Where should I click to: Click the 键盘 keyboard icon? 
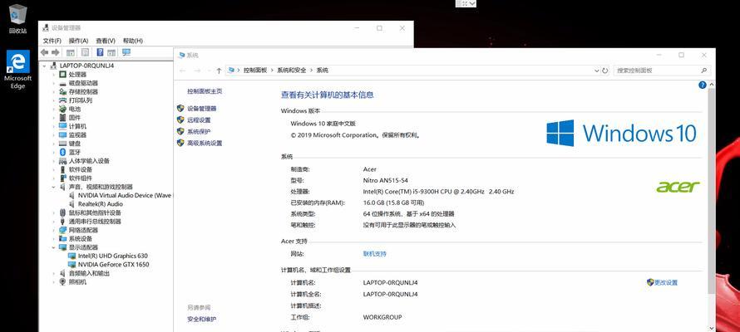click(62, 144)
